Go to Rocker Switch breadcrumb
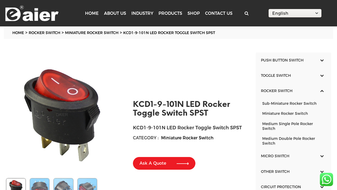This screenshot has width=337, height=190. click(45, 33)
